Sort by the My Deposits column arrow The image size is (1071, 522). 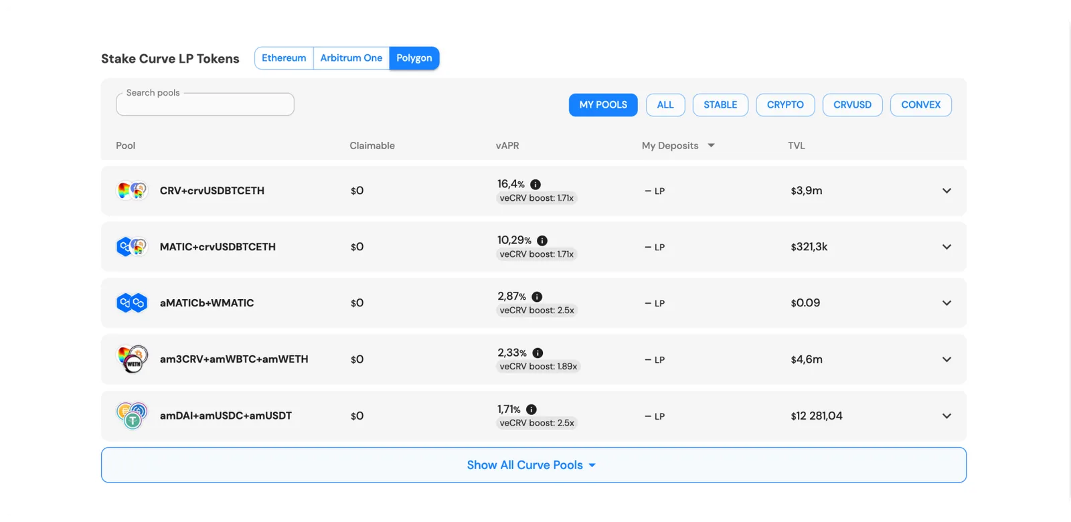pyautogui.click(x=711, y=145)
